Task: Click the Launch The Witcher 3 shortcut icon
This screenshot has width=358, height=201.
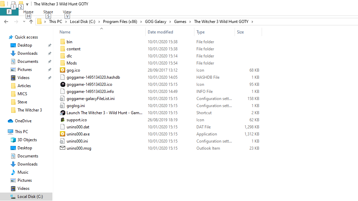Action: pos(63,113)
